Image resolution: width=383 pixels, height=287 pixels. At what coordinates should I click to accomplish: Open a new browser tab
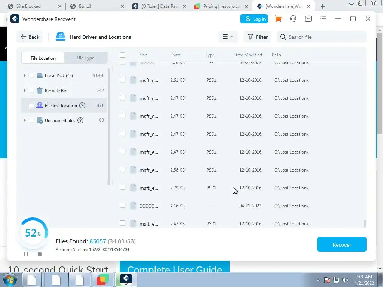pos(323,6)
